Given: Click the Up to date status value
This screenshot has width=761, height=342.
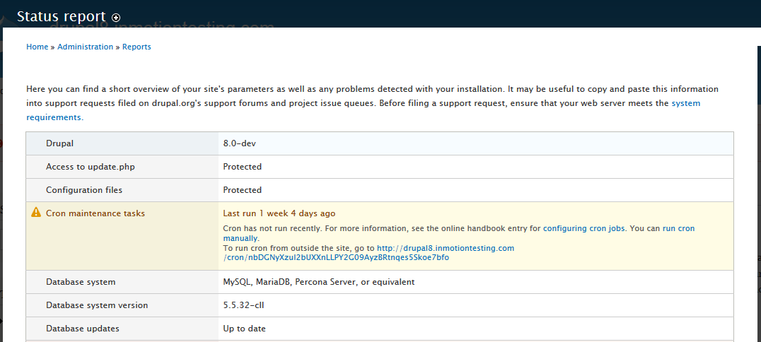Looking at the screenshot, I should click(244, 329).
